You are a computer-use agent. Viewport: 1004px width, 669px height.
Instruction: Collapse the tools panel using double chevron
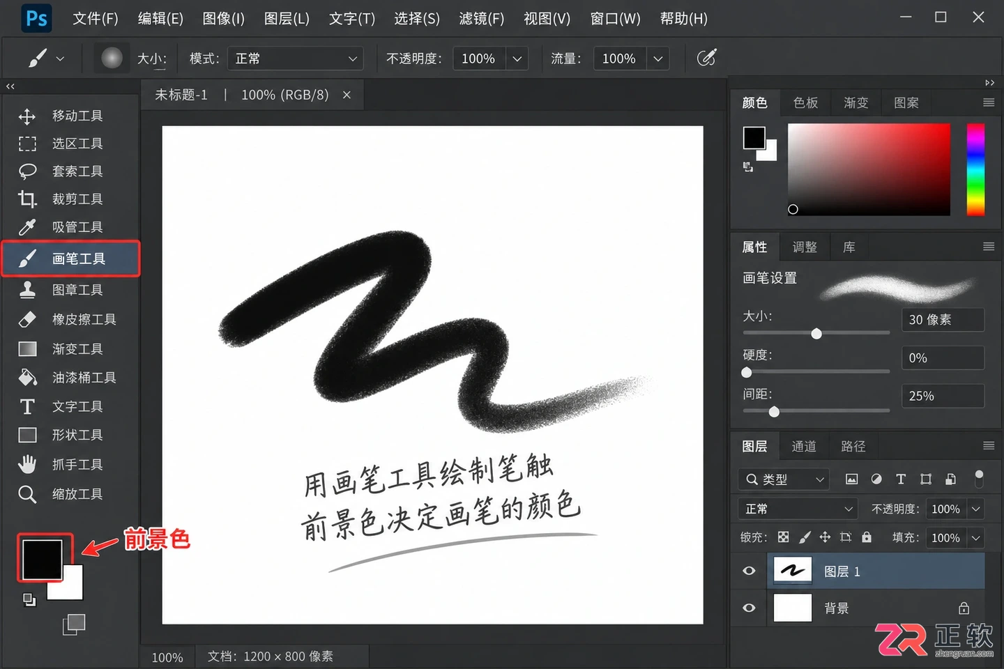coord(10,86)
